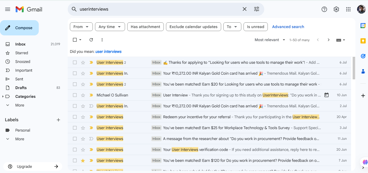Click the Gmail logo
Screen dimensions: 368x173
tap(29, 9)
